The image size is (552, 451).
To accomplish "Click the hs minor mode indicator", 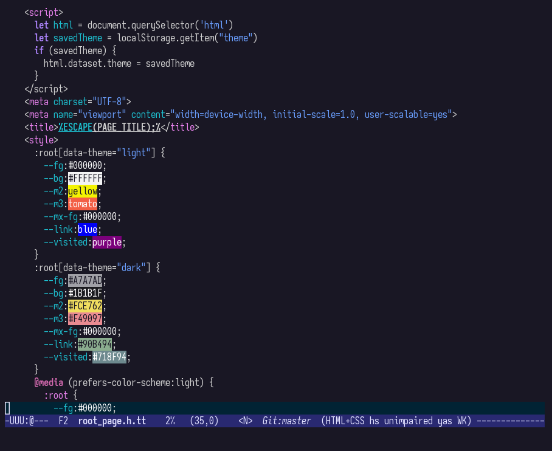I will click(374, 421).
